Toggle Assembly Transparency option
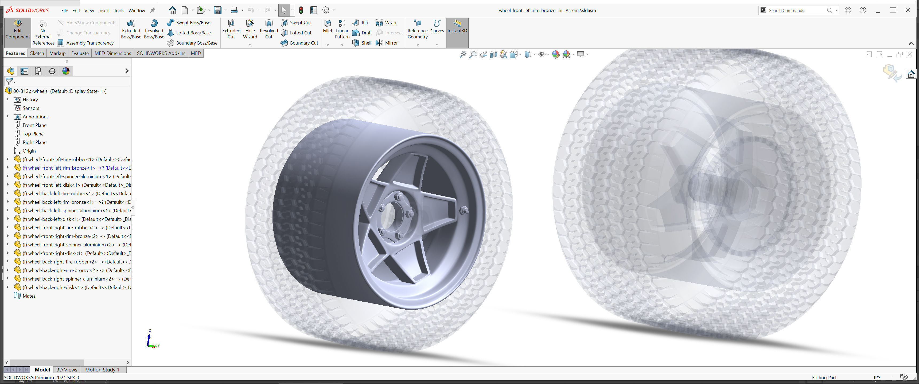The height and width of the screenshot is (384, 919). pyautogui.click(x=85, y=43)
